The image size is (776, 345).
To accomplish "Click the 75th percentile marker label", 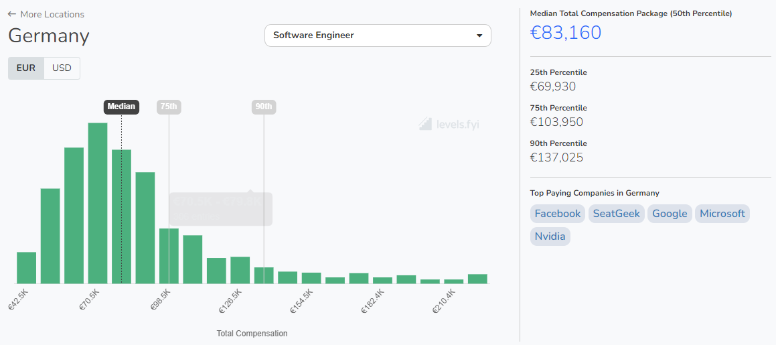I will click(169, 107).
